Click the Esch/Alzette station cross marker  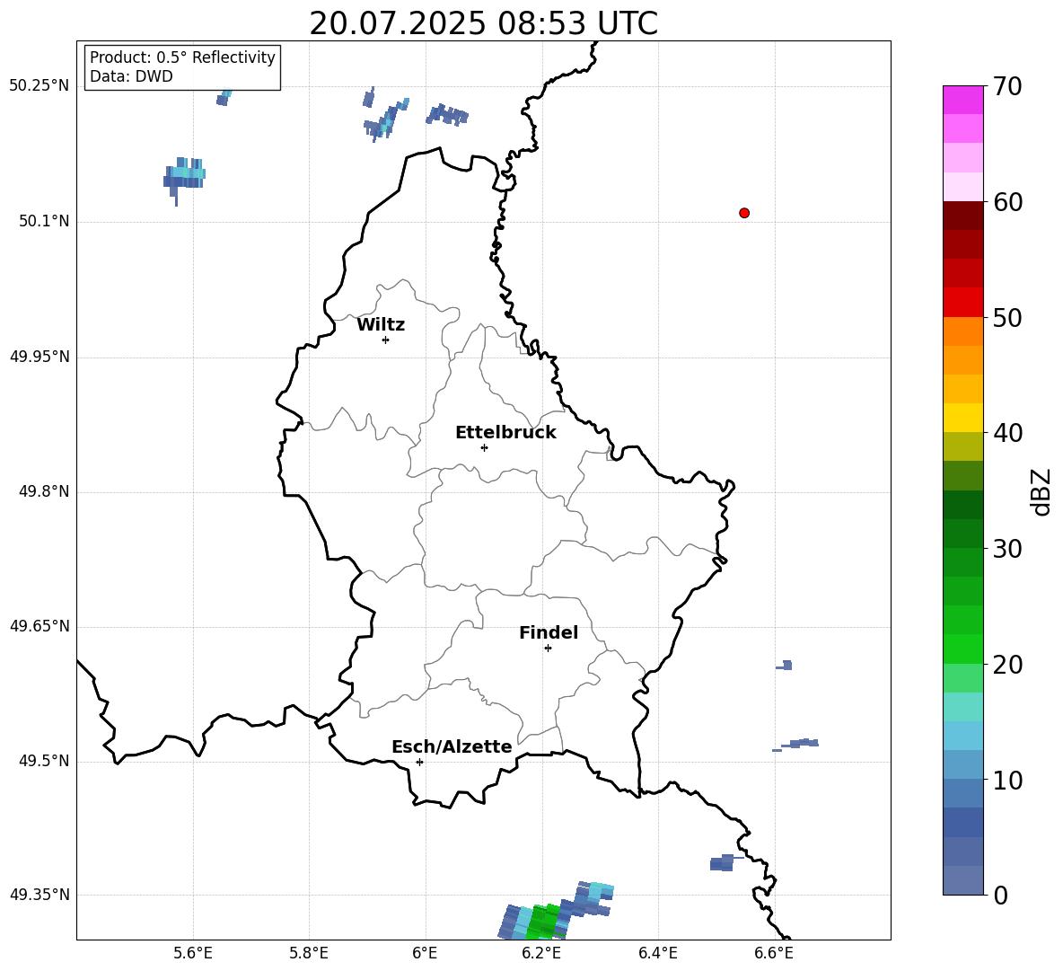[419, 762]
